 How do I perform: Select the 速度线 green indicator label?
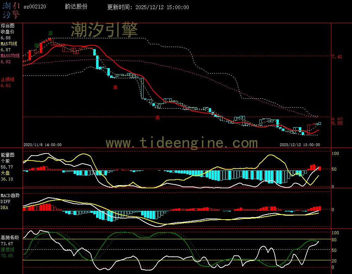pos(7,249)
